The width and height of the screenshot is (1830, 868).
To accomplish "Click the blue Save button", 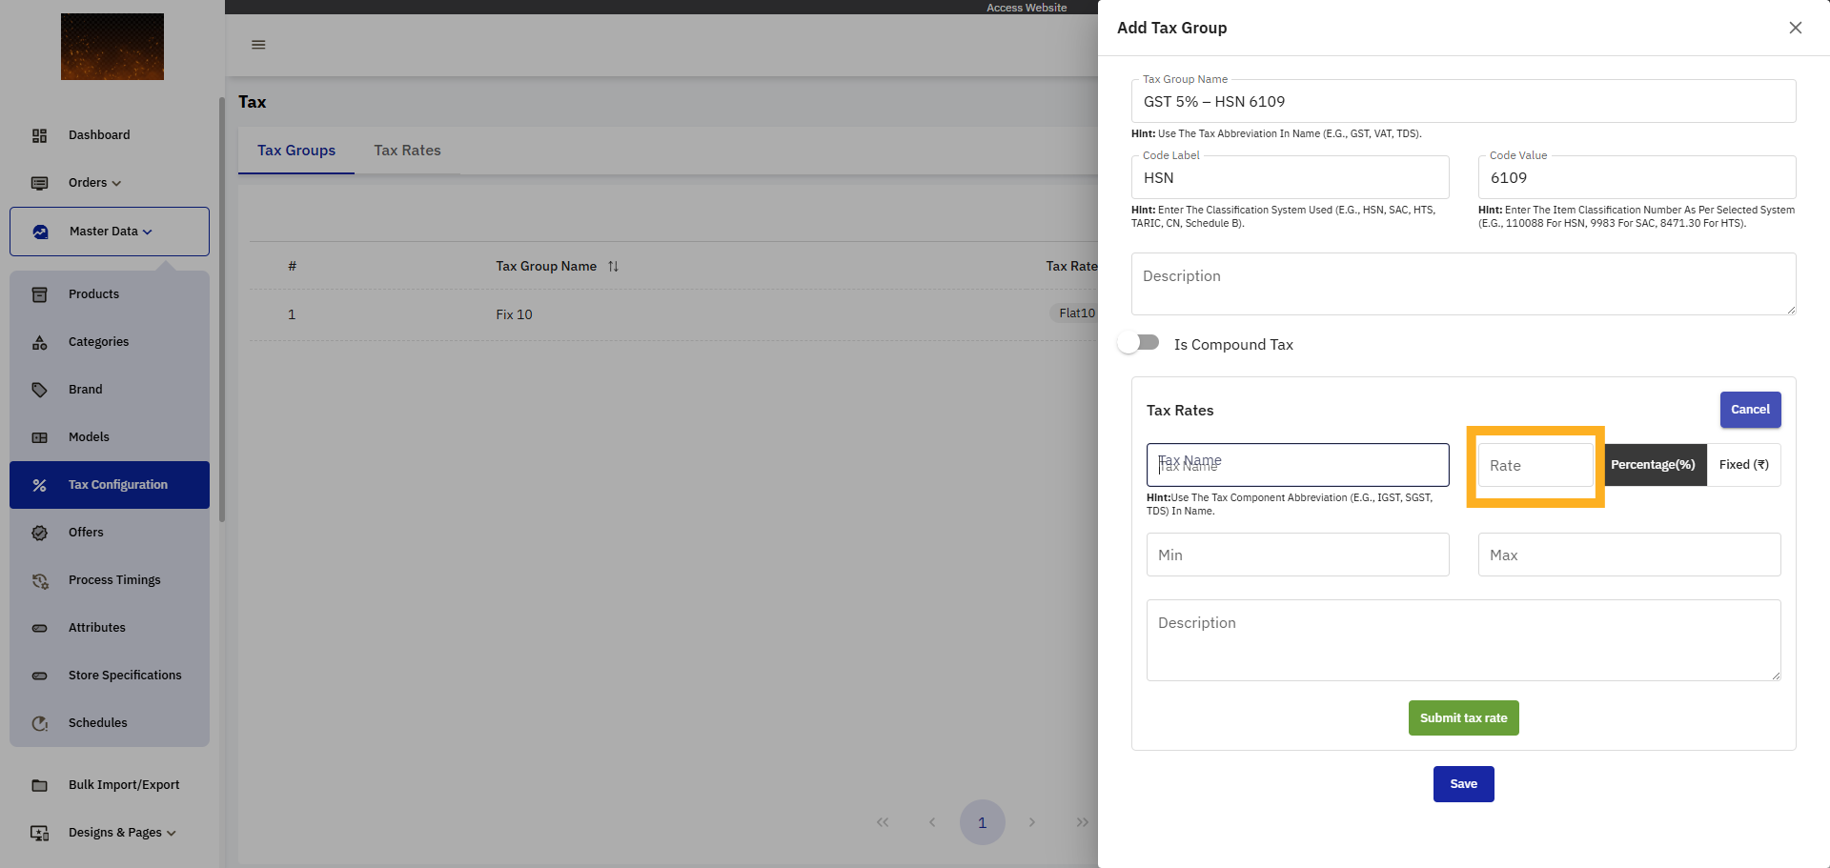I will pos(1463,784).
